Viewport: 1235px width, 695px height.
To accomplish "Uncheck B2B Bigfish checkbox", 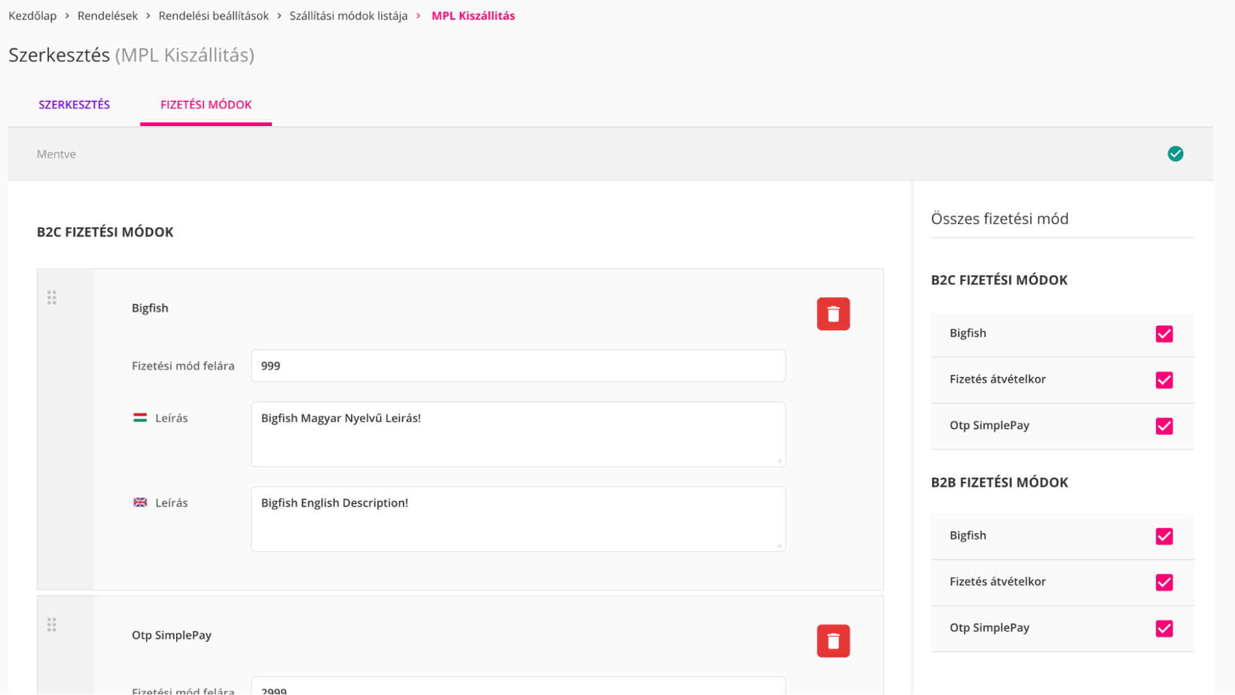I will coord(1164,536).
